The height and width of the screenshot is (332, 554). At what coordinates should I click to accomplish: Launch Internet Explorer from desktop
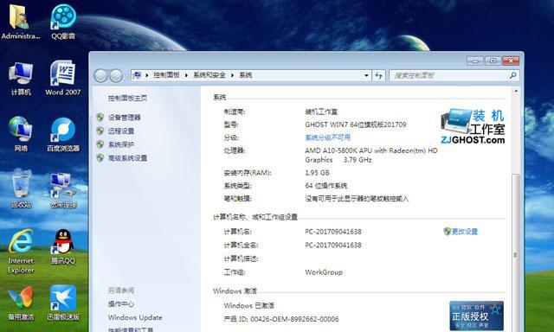click(21, 251)
